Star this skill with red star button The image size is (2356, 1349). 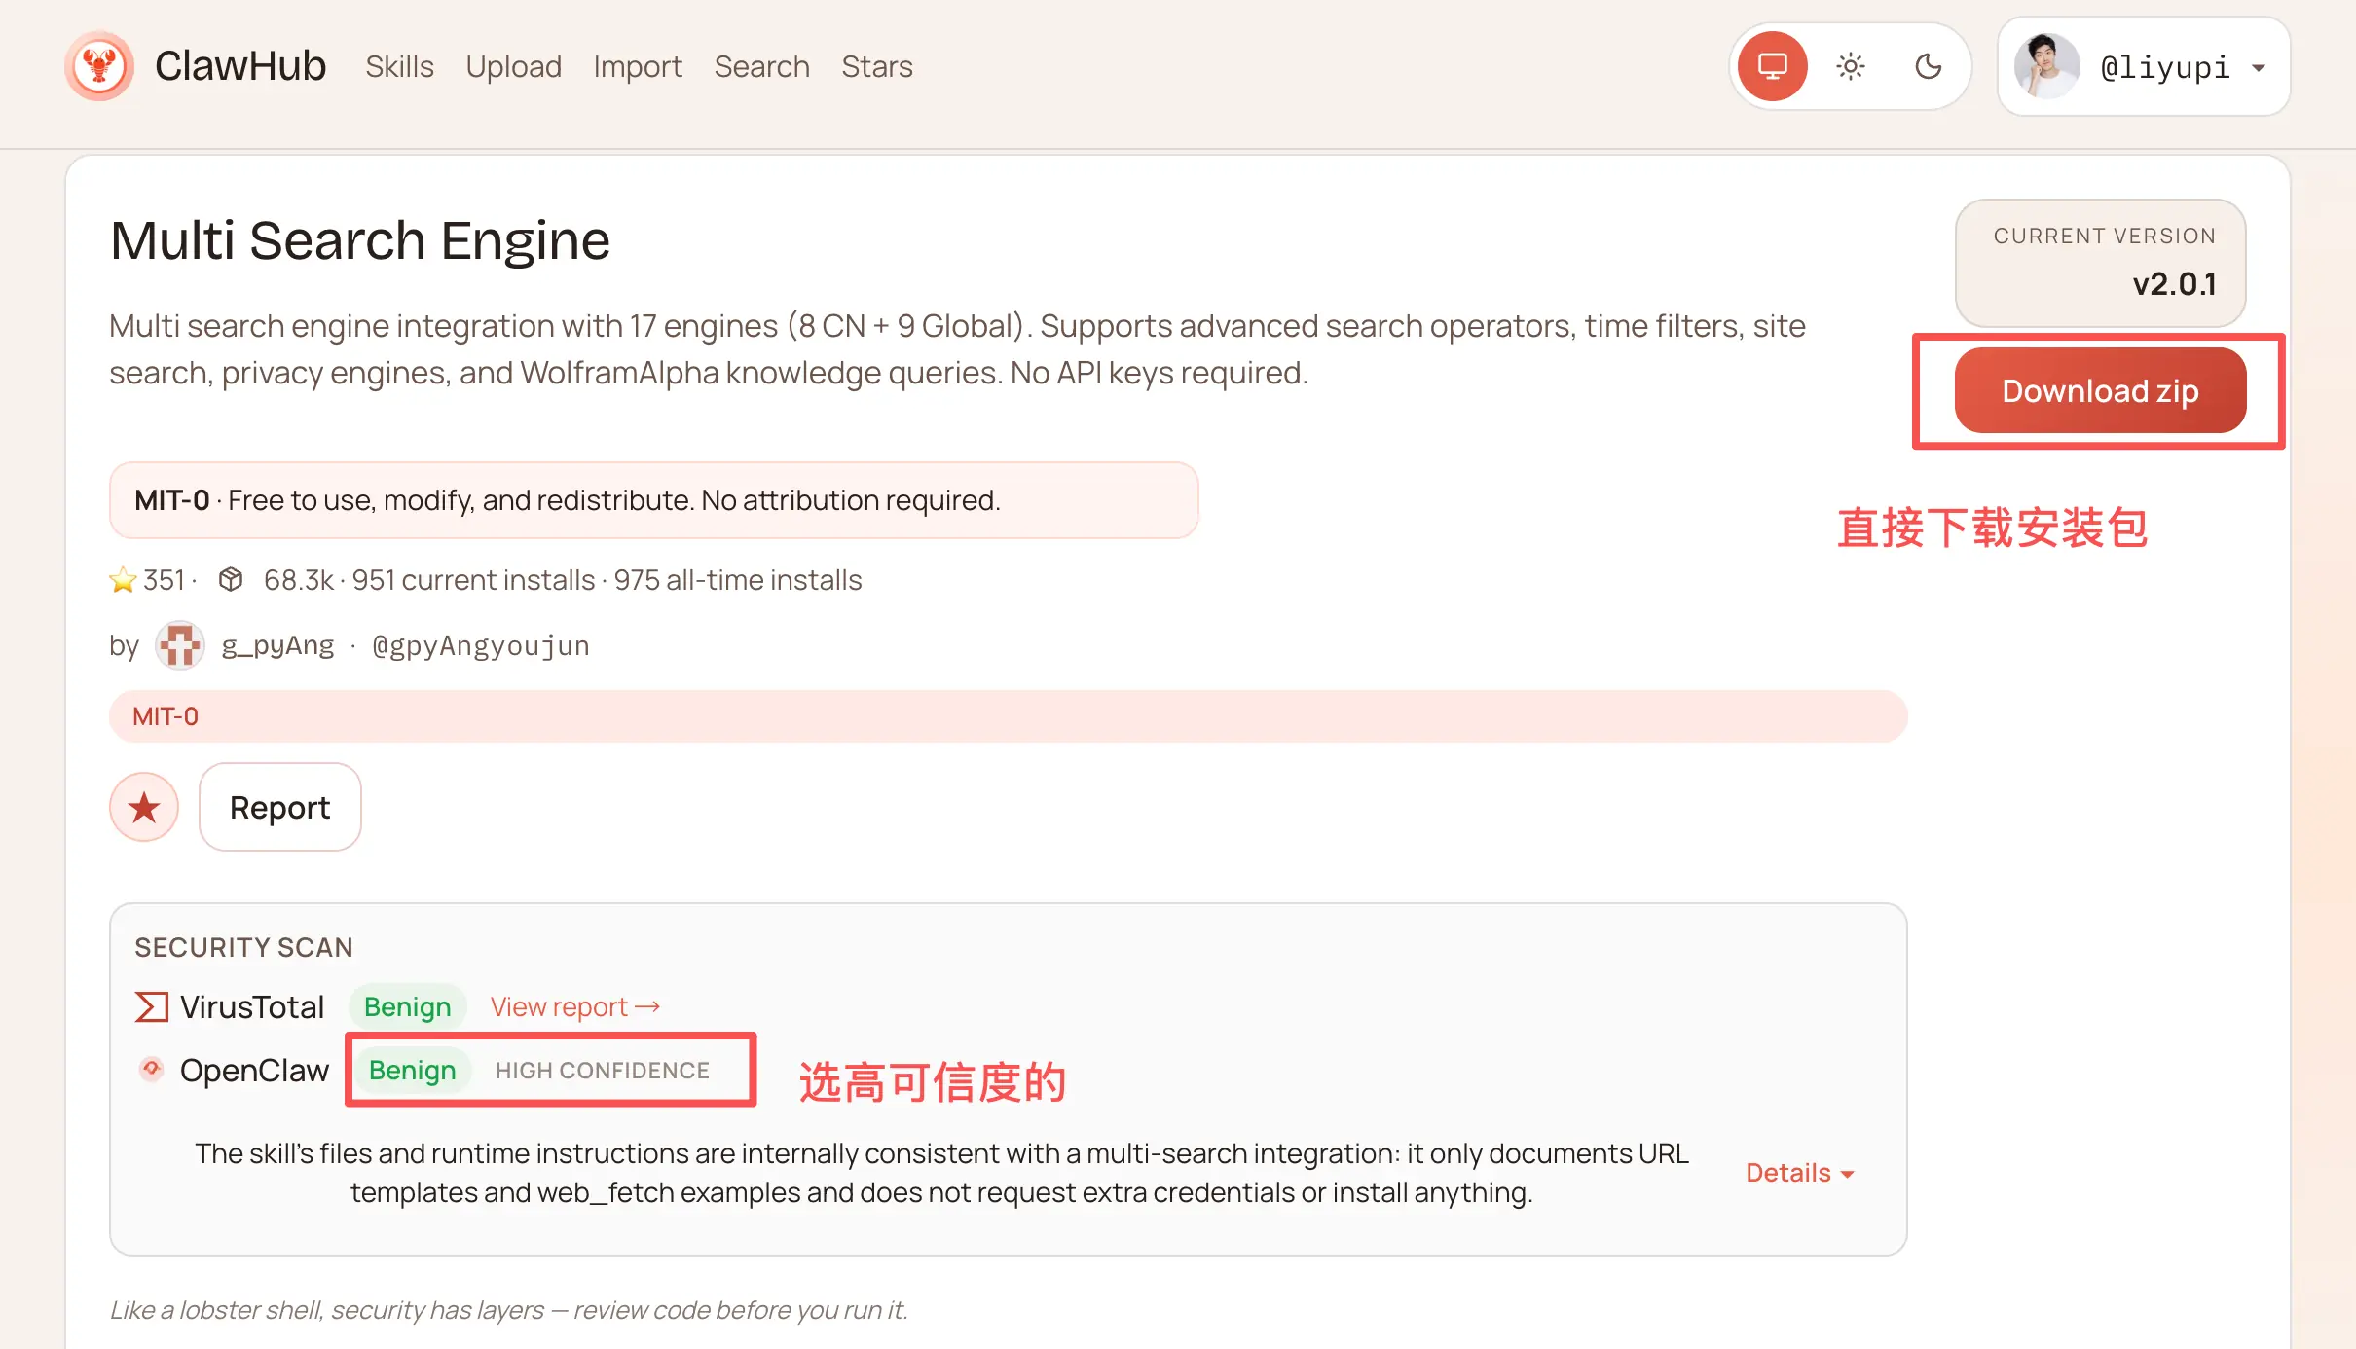[x=144, y=807]
